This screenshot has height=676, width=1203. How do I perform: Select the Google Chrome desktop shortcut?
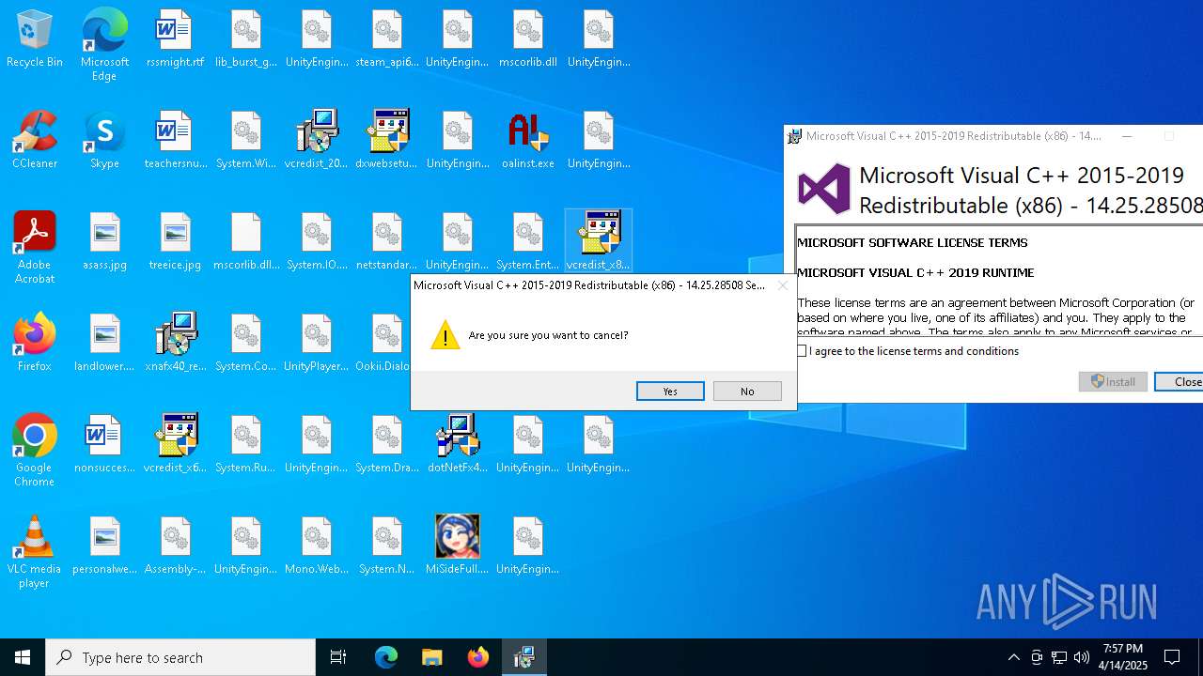click(x=35, y=450)
